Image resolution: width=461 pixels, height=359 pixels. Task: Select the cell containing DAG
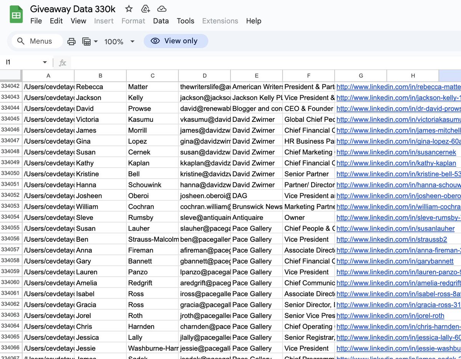pyautogui.click(x=257, y=196)
